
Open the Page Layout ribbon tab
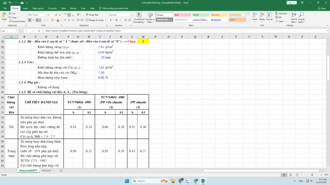(38, 8)
